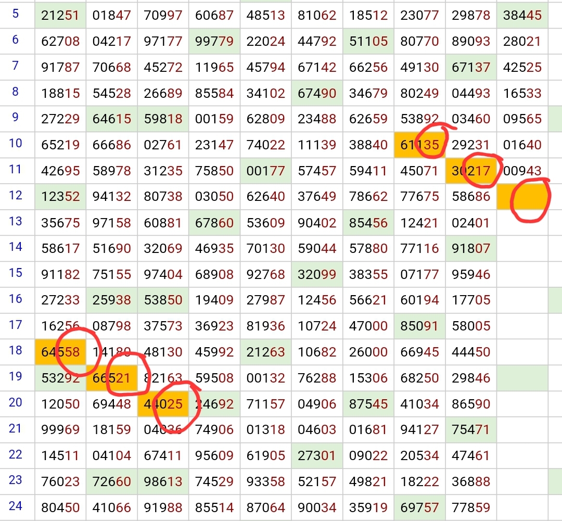Select the empty orange cell in row 12

click(x=522, y=197)
